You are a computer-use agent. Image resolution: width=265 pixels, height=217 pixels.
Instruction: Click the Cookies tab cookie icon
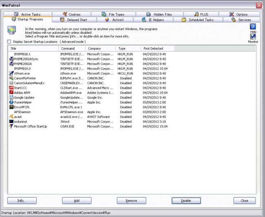pos(65,14)
